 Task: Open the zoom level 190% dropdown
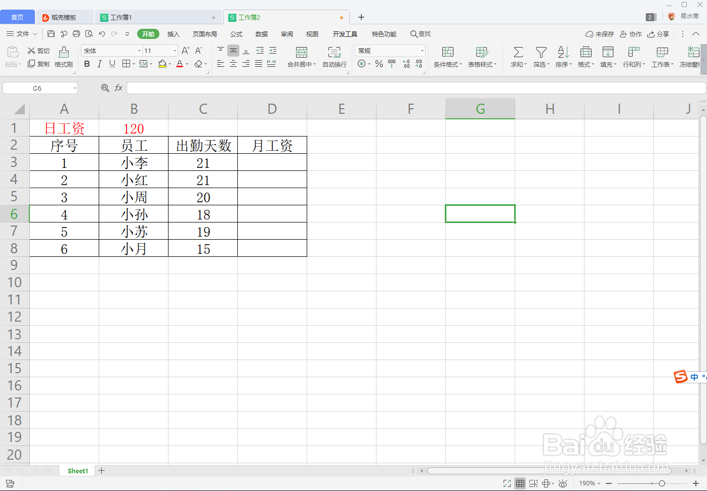pyautogui.click(x=590, y=483)
